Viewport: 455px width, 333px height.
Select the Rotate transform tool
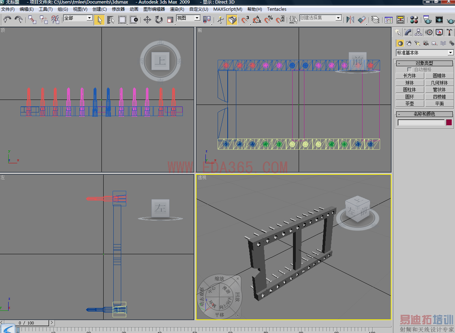click(x=159, y=20)
